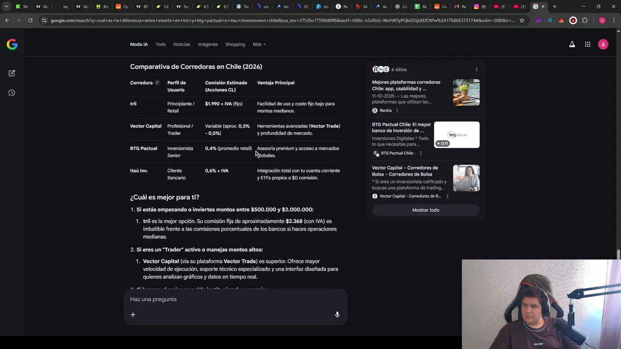Click the Inversionista Senior profile cell
Viewport: 621px width, 349px height.
pyautogui.click(x=180, y=152)
